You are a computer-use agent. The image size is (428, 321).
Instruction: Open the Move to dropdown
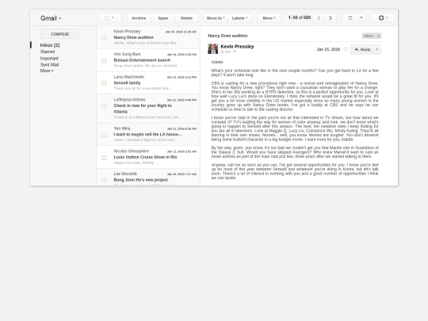[x=216, y=18]
